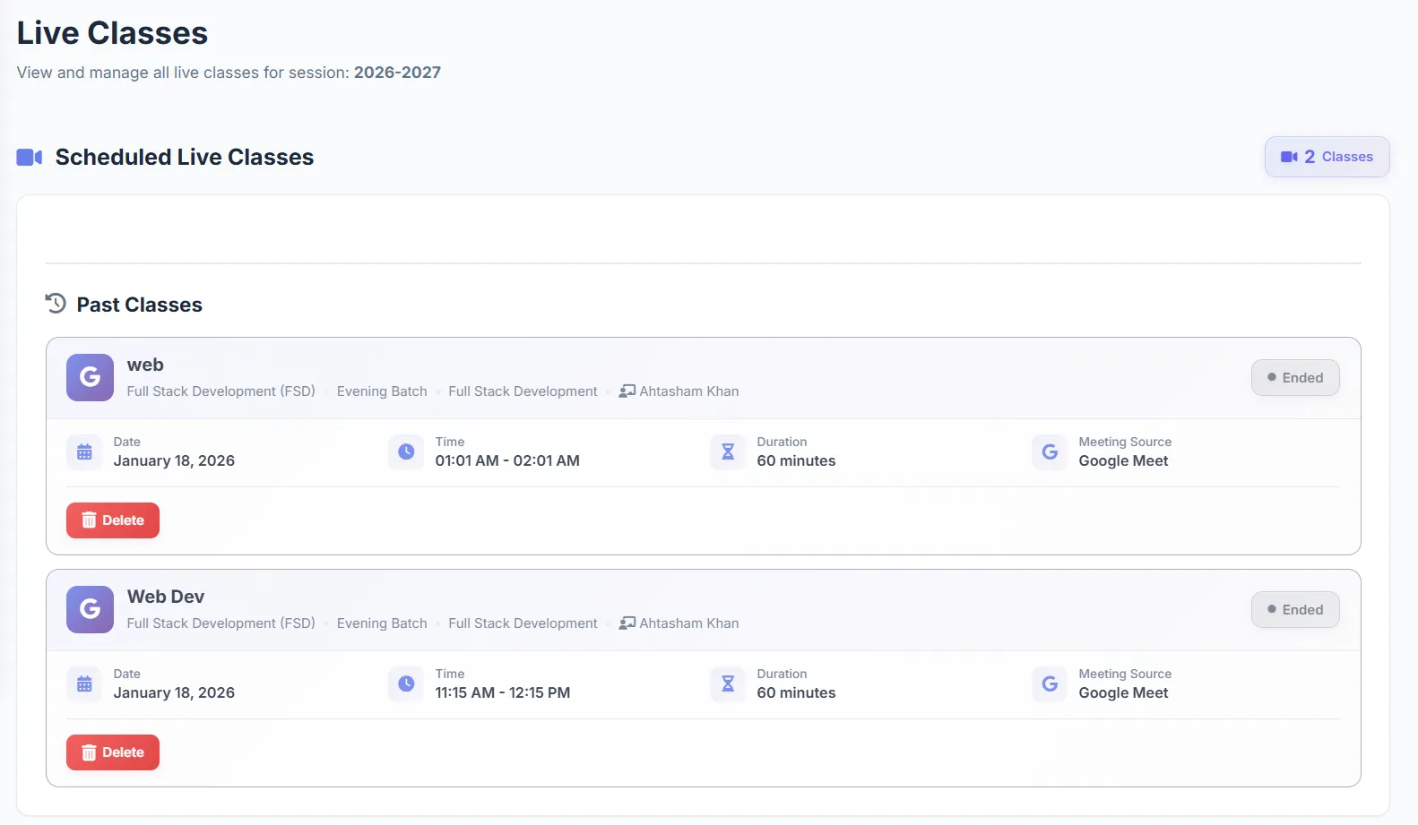Viewport: 1418px width, 825px height.
Task: Click the Ended status badge for Web Dev
Action: pos(1294,610)
